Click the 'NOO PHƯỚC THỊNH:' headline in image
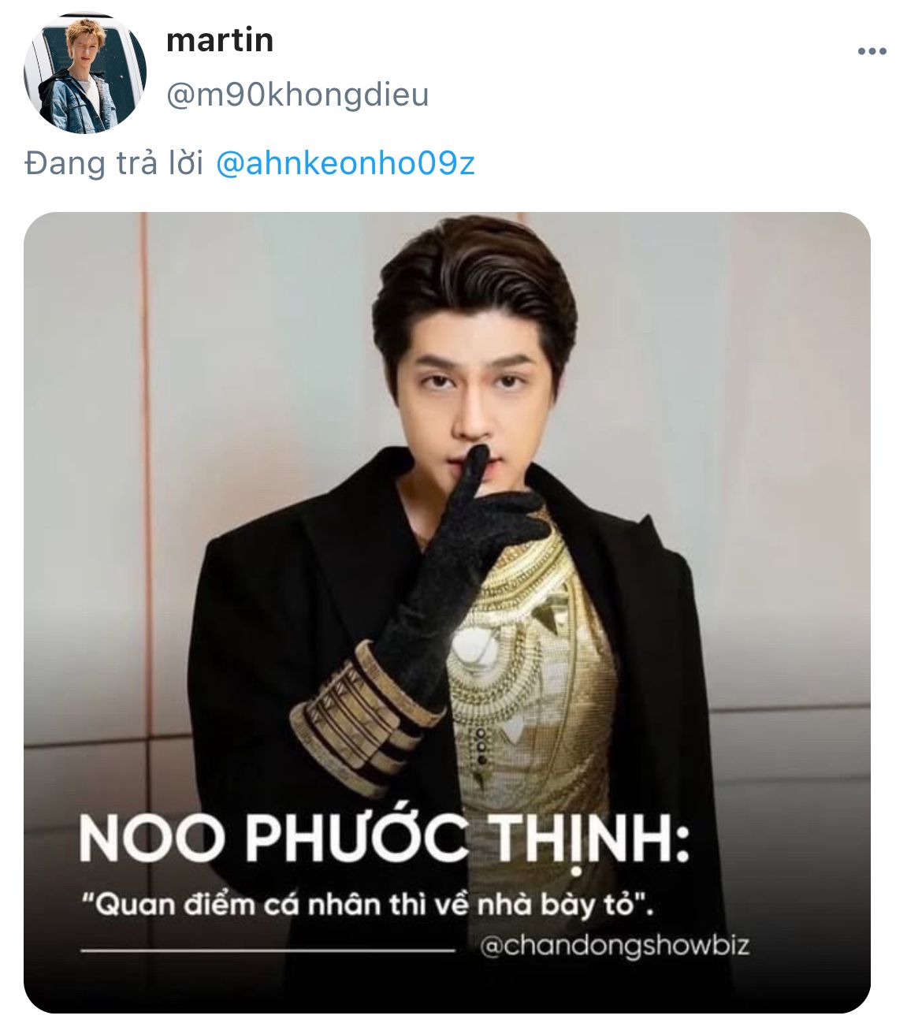Image resolution: width=922 pixels, height=1034 pixels. pyautogui.click(x=385, y=840)
